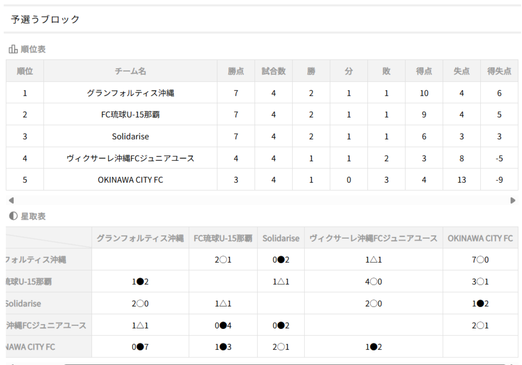
Task: Click ヴィクサーレ沖縄FCジュニアユース in the standings table
Action: (130, 158)
